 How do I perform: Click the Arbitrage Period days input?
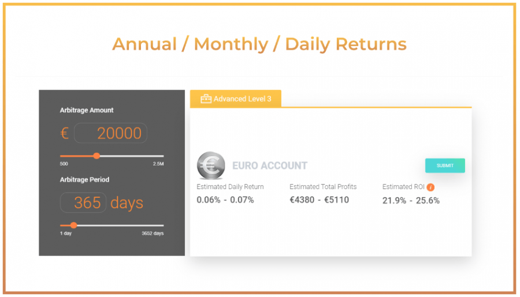point(83,202)
